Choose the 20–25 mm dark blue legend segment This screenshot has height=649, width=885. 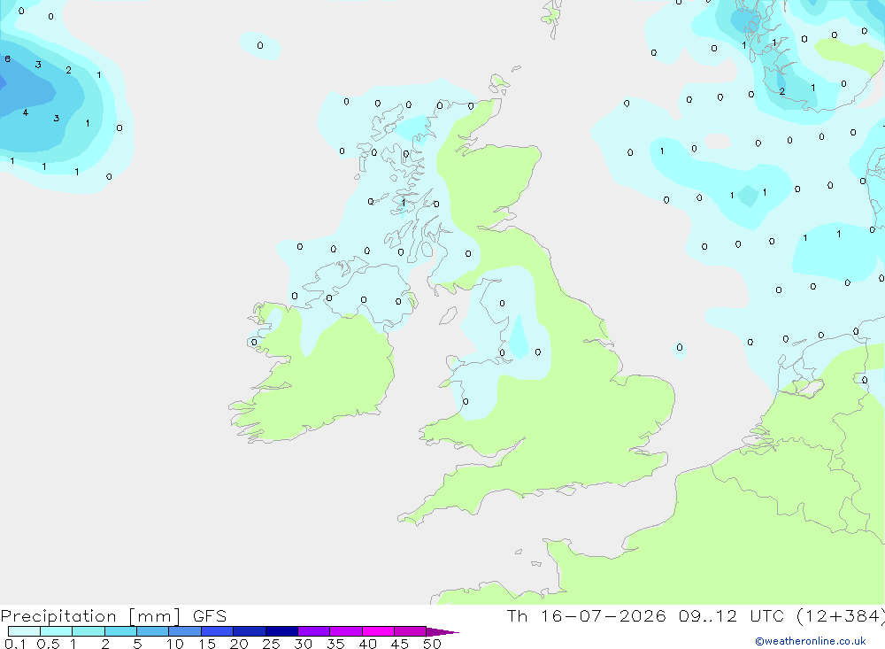(x=250, y=631)
